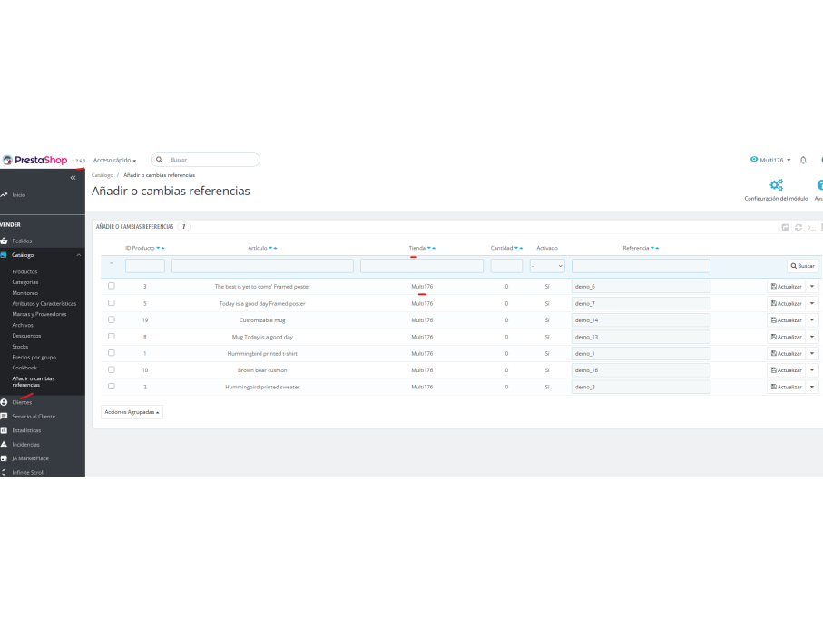
Task: Click Buscar filter button
Action: click(802, 266)
